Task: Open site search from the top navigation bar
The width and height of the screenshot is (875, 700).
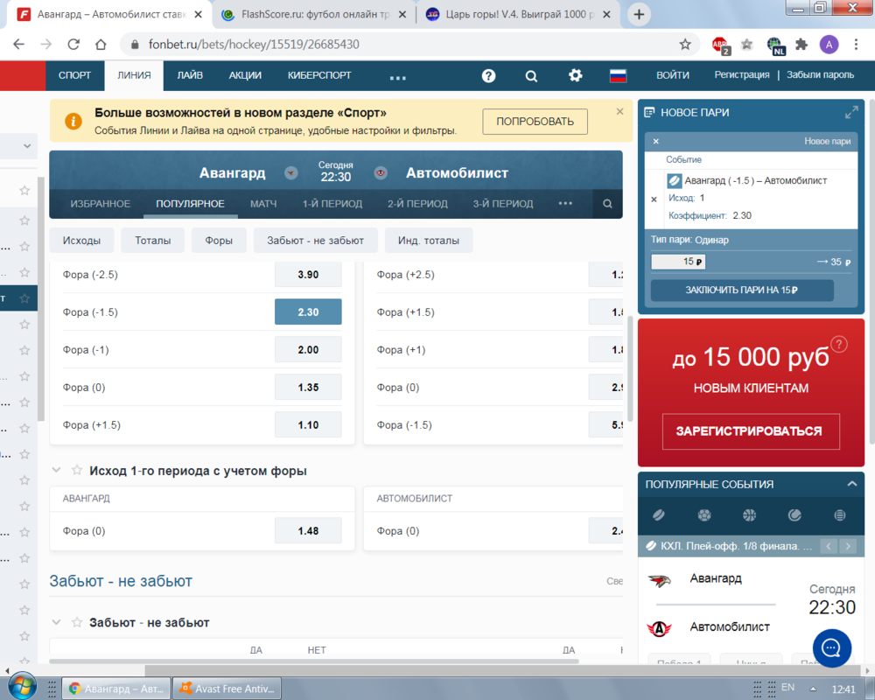Action: (x=531, y=76)
